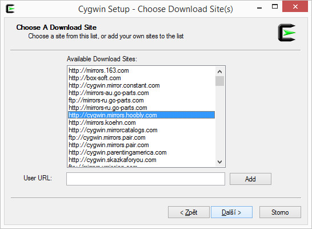The image size is (312, 229).
Task: Continue with the Další button
Action: coord(231,212)
